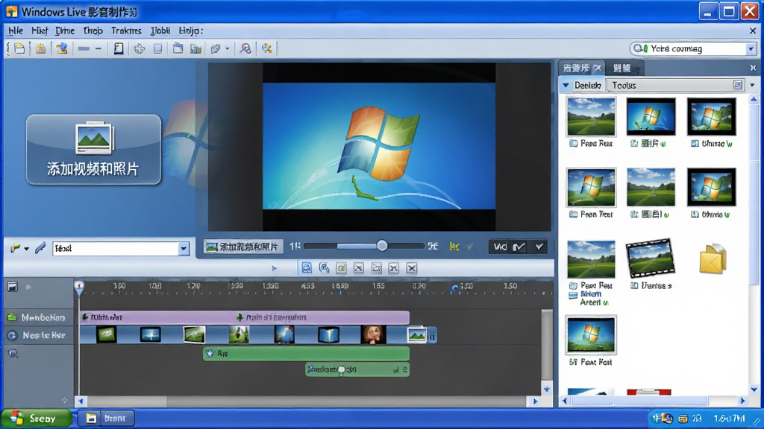This screenshot has height=429, width=764.
Task: Open the green Start button
Action: [x=36, y=419]
